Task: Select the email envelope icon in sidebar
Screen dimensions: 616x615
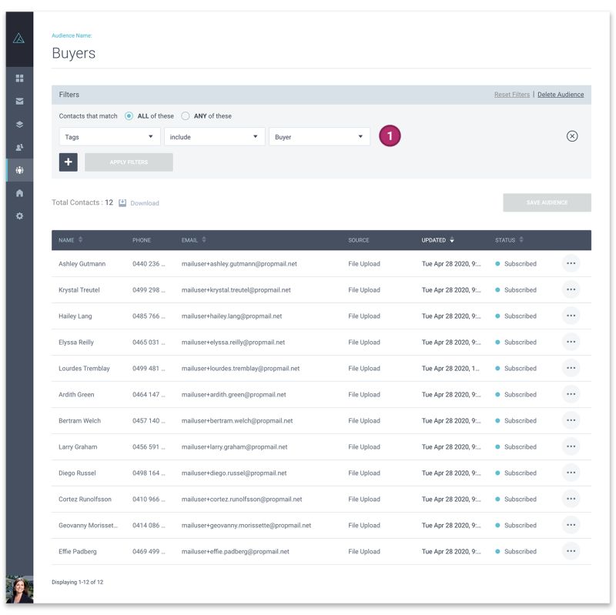Action: coord(19,100)
